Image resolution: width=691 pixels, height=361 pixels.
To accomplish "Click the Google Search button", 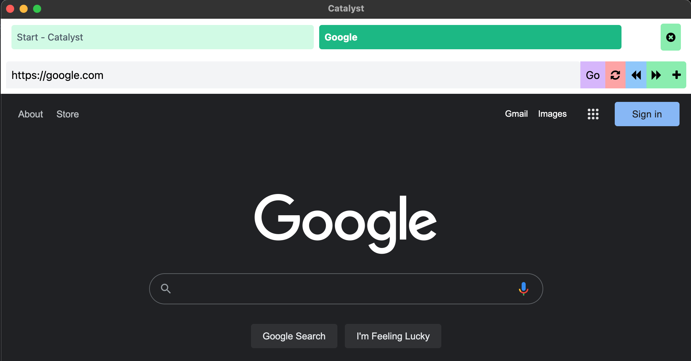I will (294, 336).
